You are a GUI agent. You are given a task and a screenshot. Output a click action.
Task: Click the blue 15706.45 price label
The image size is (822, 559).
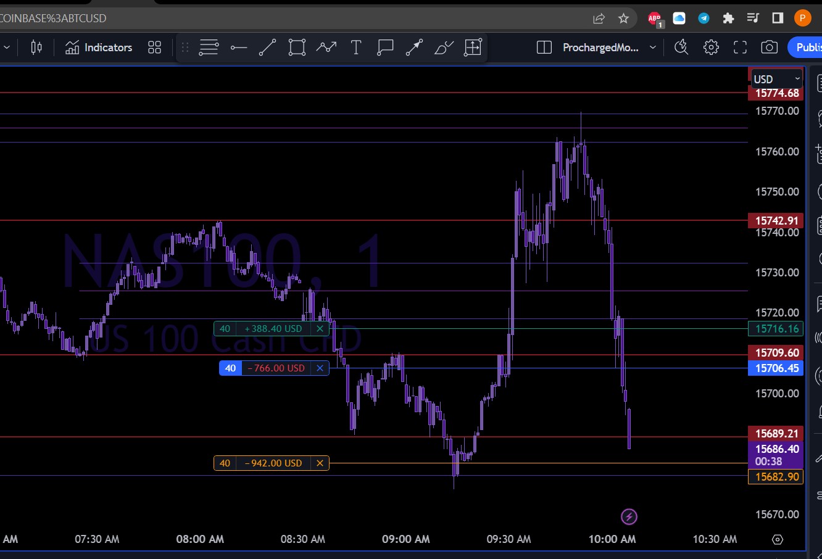click(x=776, y=368)
